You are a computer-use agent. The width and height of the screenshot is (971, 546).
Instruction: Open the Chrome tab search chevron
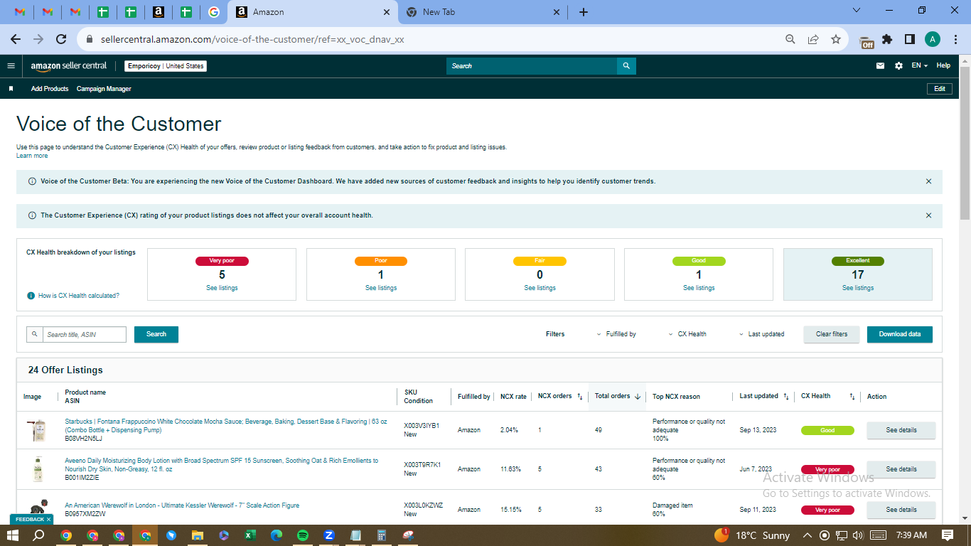click(856, 11)
